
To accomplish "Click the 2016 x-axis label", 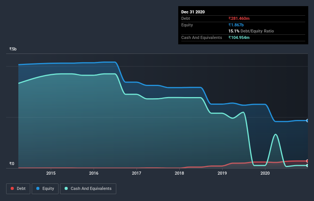I will tap(94, 173).
